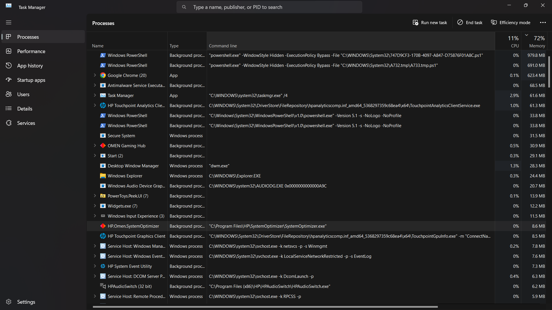The image size is (552, 310).
Task: Click PowerShell icon in the 979.8 MB row
Action: pyautogui.click(x=103, y=55)
